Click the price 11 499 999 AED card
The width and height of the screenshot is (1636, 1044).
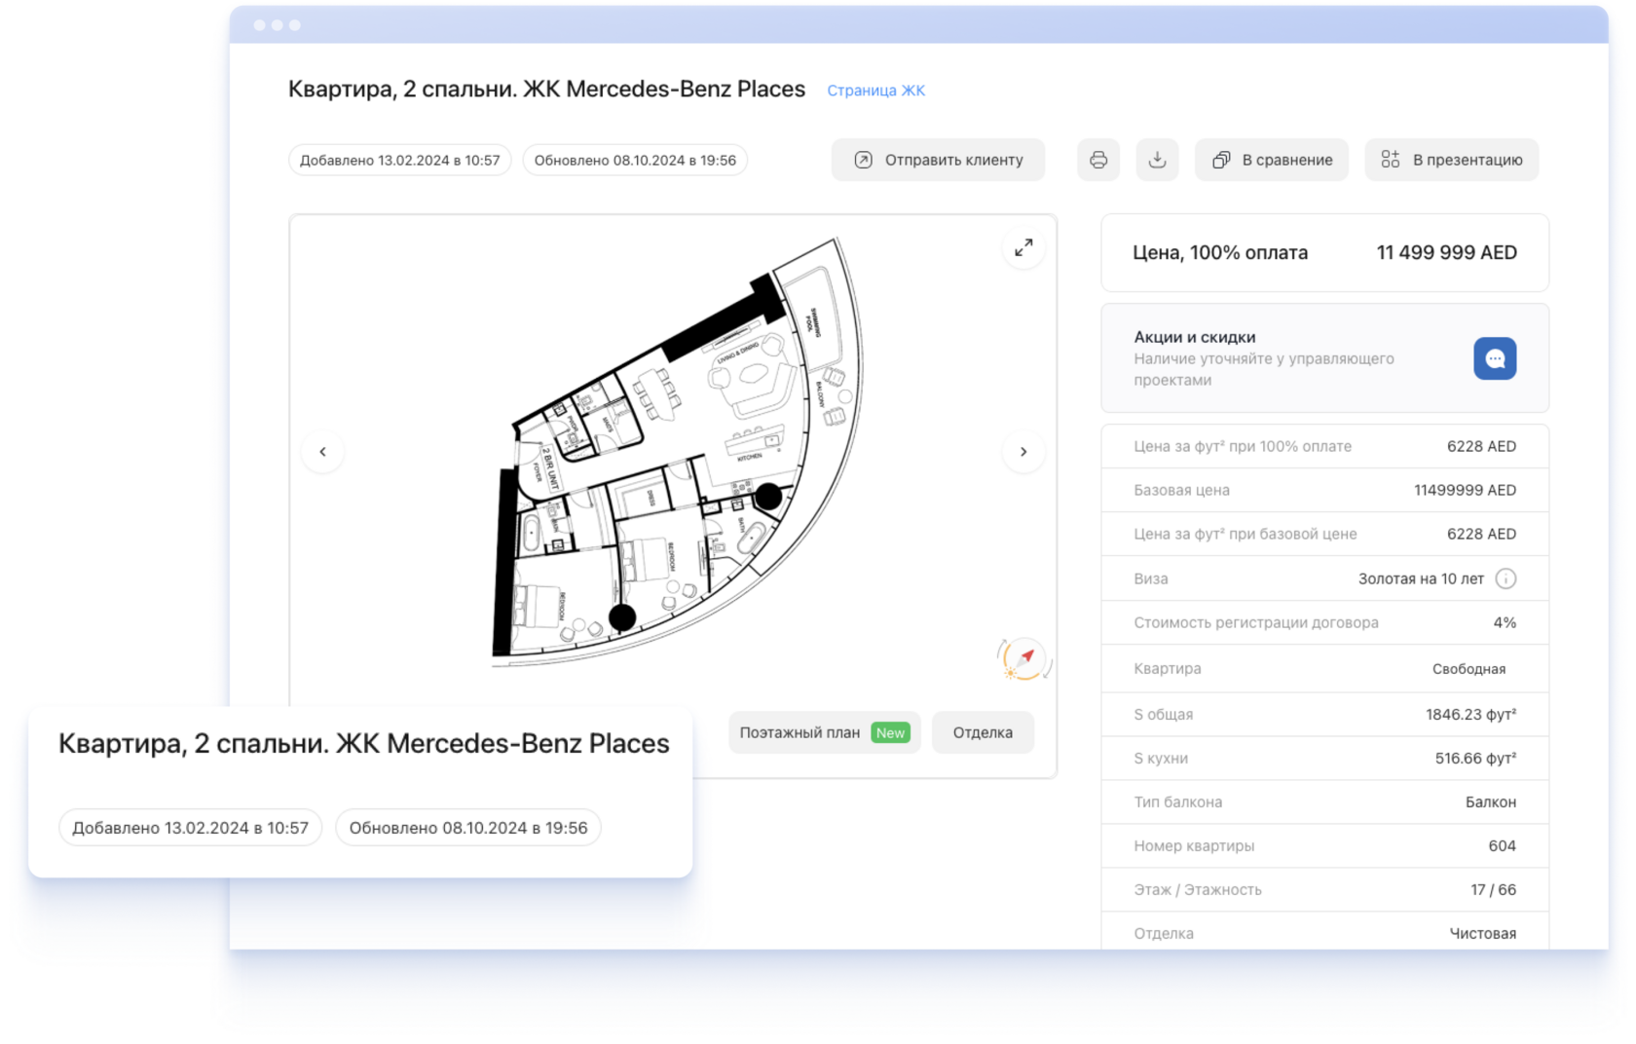click(1324, 252)
